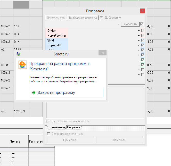Close the Поправки window with red X
The image size is (171, 166).
coord(142,11)
